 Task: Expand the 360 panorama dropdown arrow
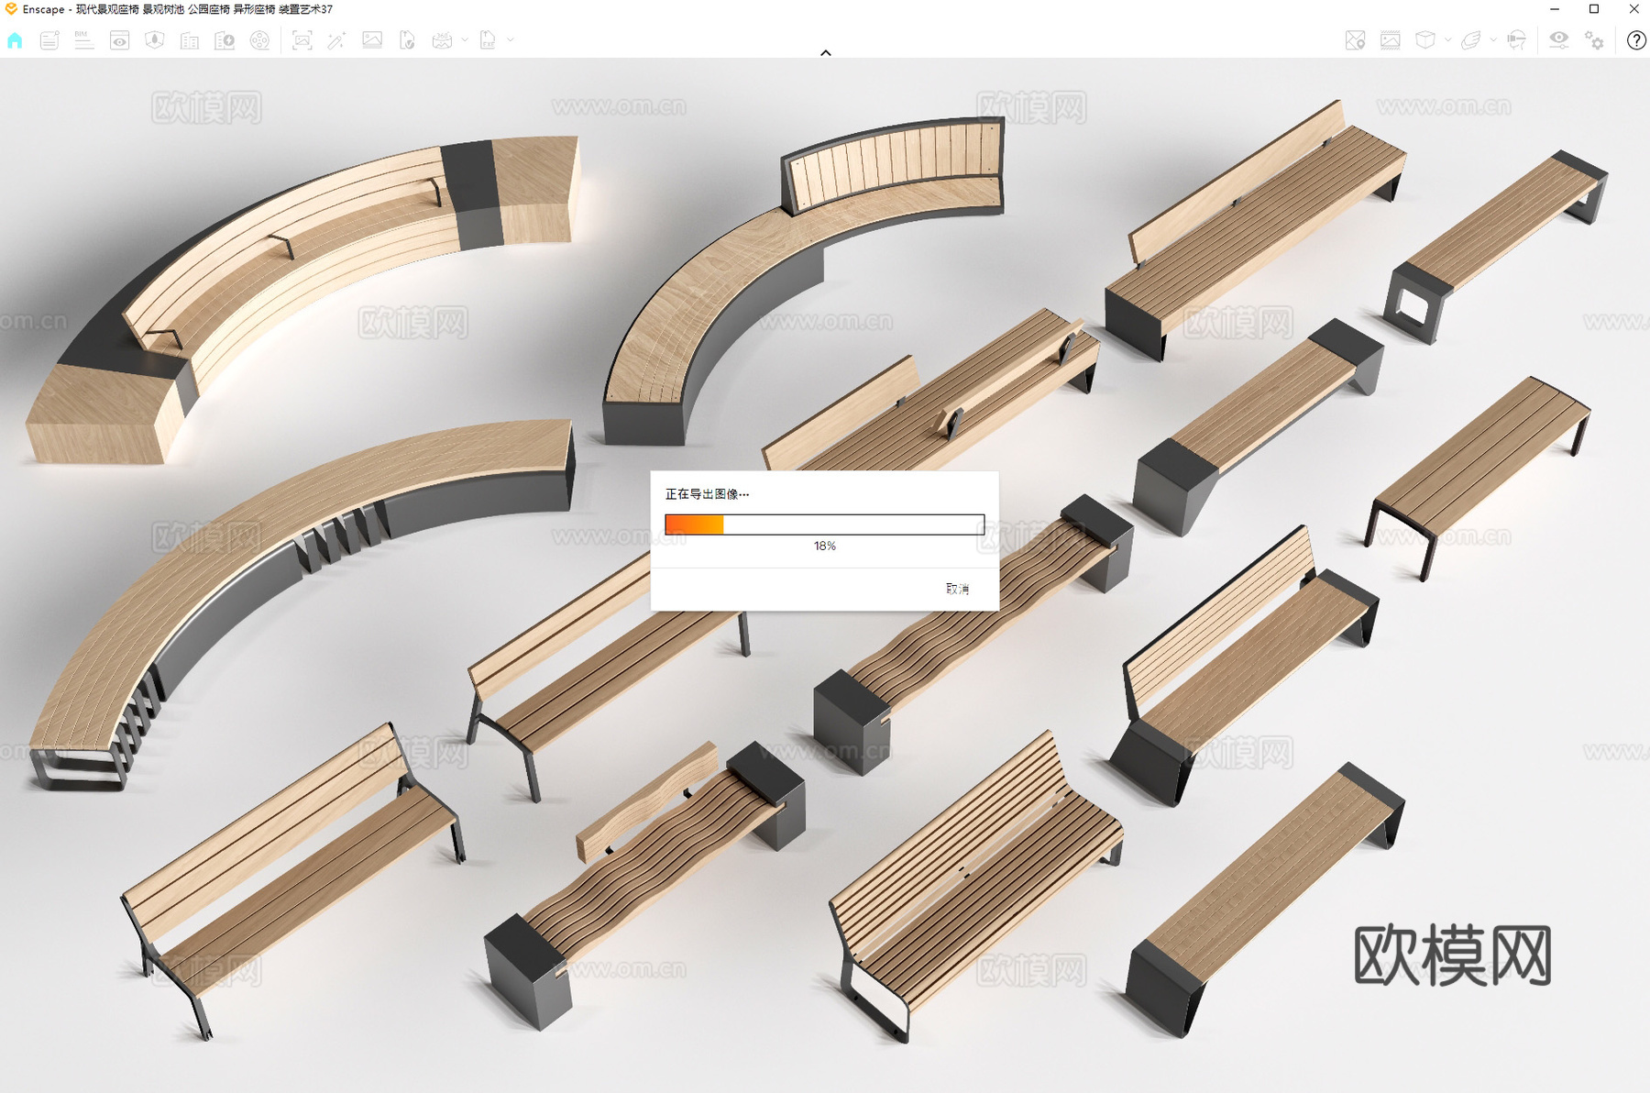point(465,40)
